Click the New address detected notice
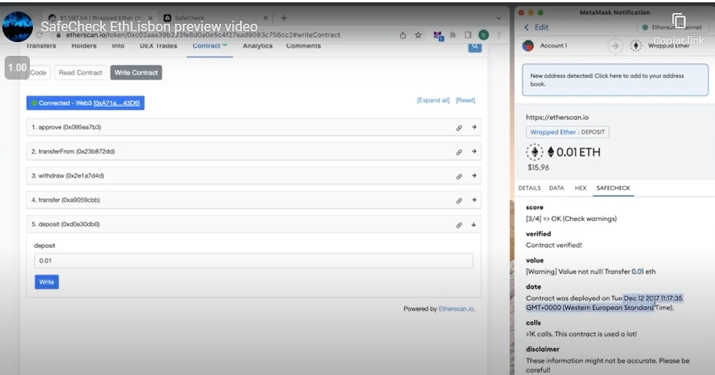Screen dimensions: 715x375 (615, 80)
